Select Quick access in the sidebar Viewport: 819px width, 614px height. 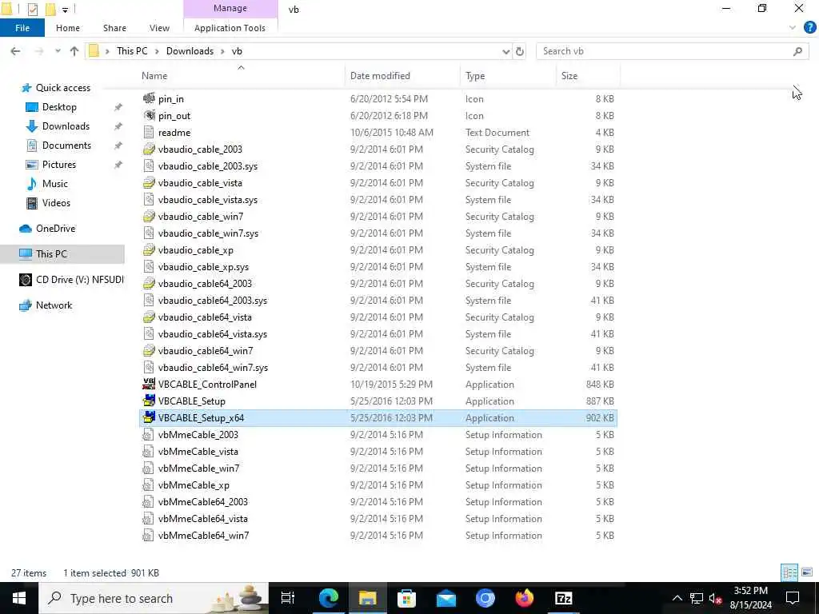[62, 88]
